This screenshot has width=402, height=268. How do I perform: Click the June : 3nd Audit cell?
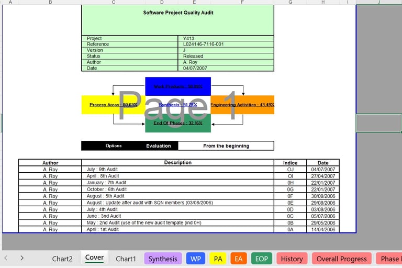(x=177, y=216)
